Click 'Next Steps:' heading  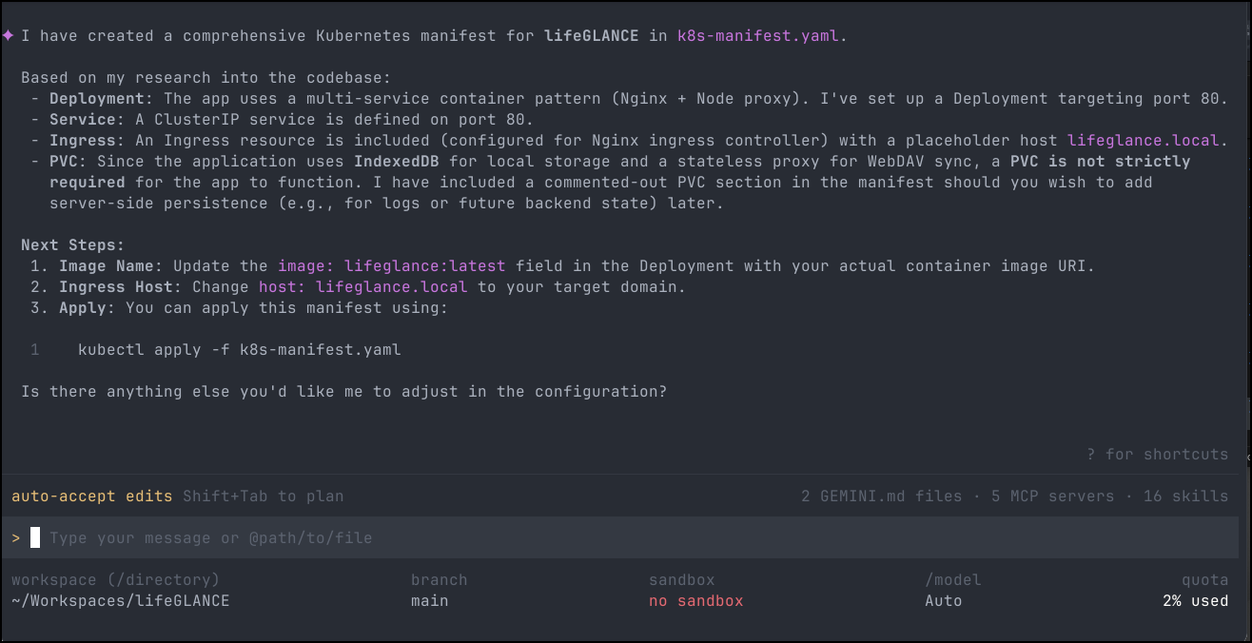(x=73, y=245)
